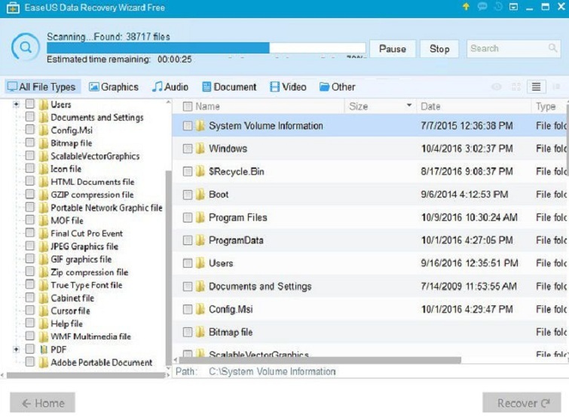
Task: Filter by Video tab
Action: pyautogui.click(x=288, y=87)
